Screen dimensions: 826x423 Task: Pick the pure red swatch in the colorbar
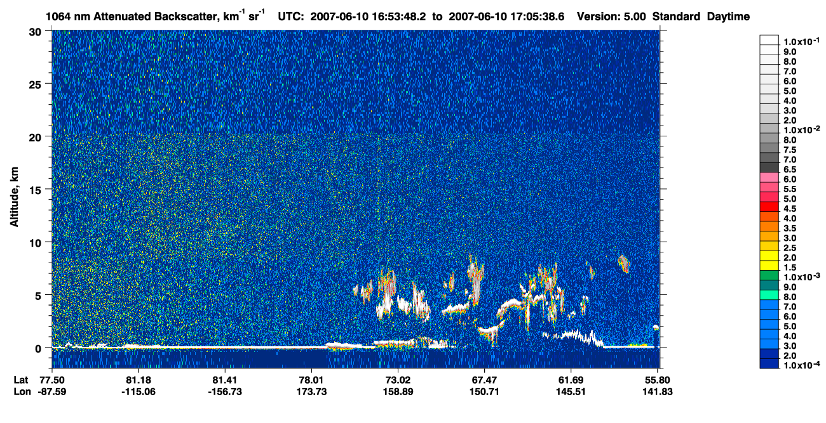click(769, 207)
